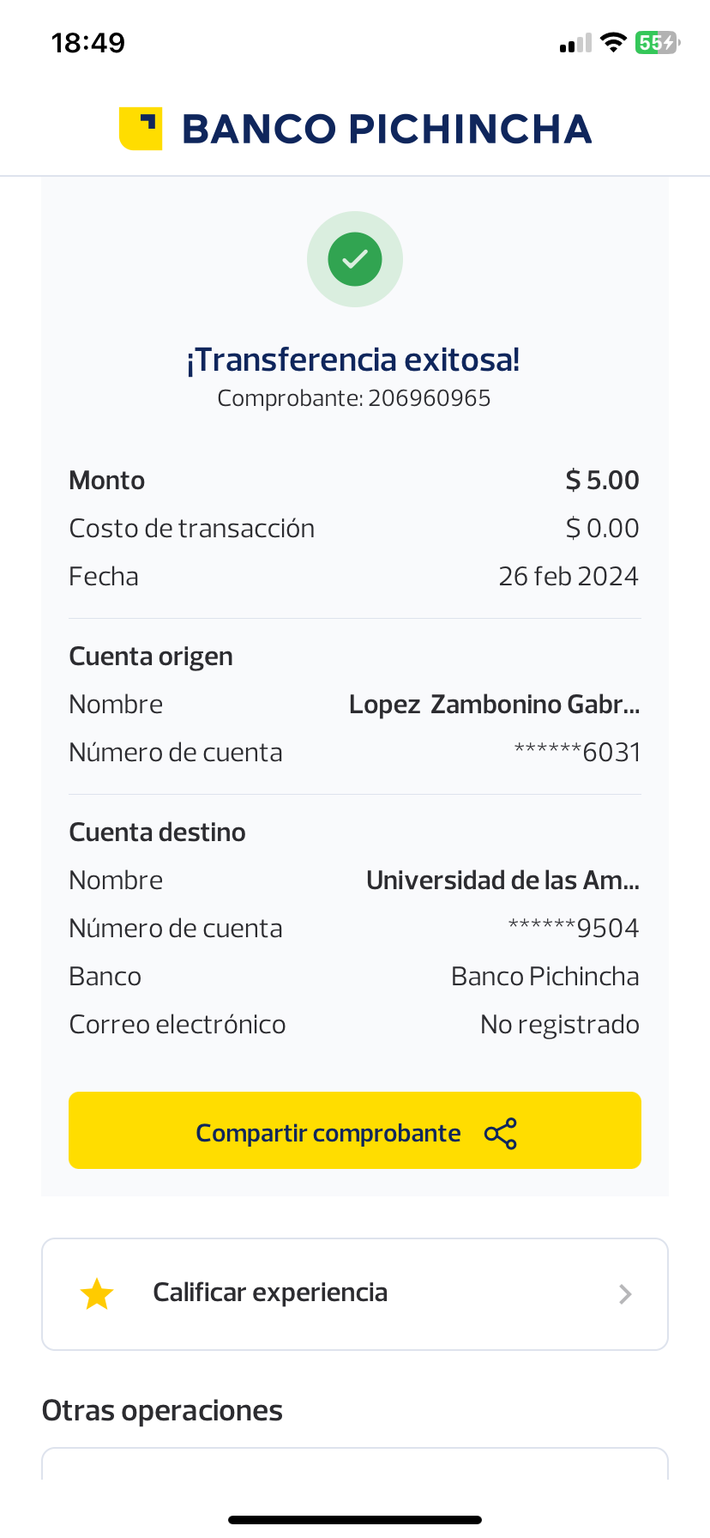This screenshot has width=710, height=1538.
Task: Open the Calificar experiencia row
Action: tap(355, 1293)
